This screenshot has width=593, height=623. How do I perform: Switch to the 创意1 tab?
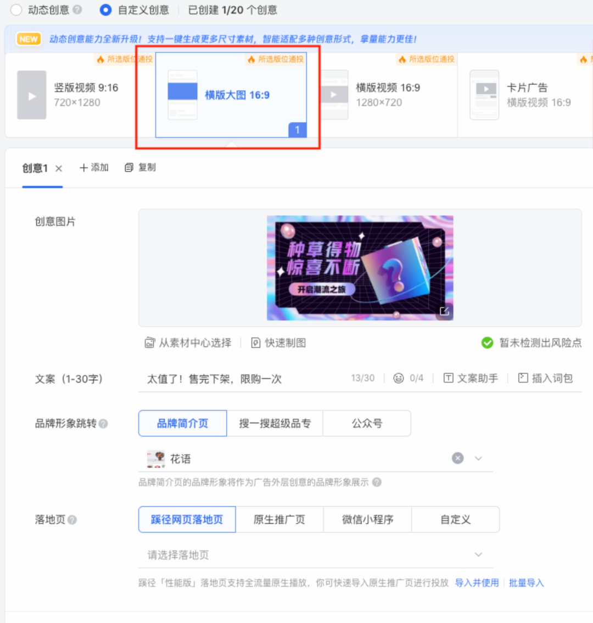click(x=35, y=168)
